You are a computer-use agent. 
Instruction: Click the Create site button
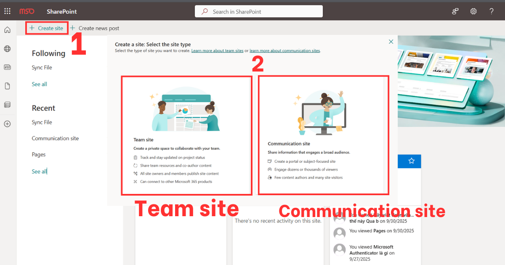click(x=46, y=28)
